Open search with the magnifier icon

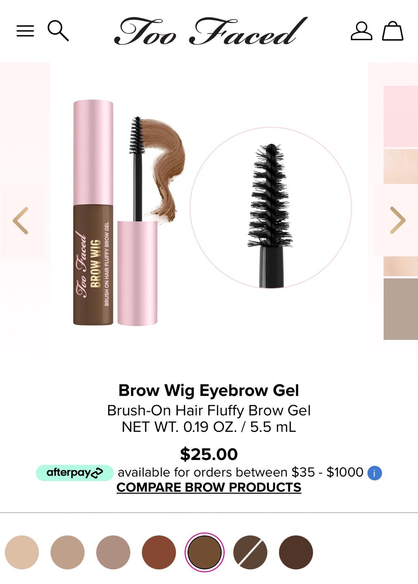(x=58, y=31)
